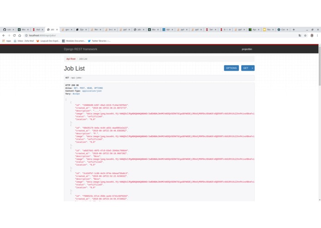This screenshot has width=321, height=228.
Task: Click the 'Accept' Vary header value
Action: pyautogui.click(x=76, y=94)
